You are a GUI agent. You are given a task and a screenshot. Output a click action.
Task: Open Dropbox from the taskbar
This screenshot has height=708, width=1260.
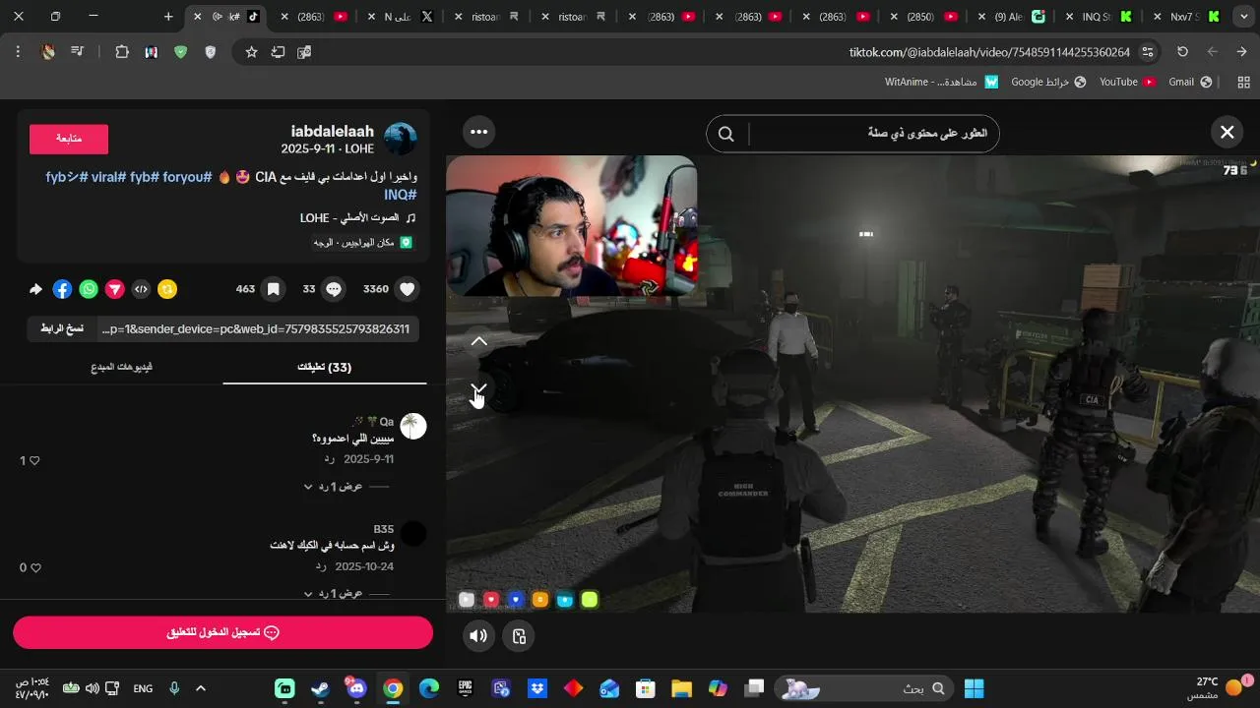point(537,688)
